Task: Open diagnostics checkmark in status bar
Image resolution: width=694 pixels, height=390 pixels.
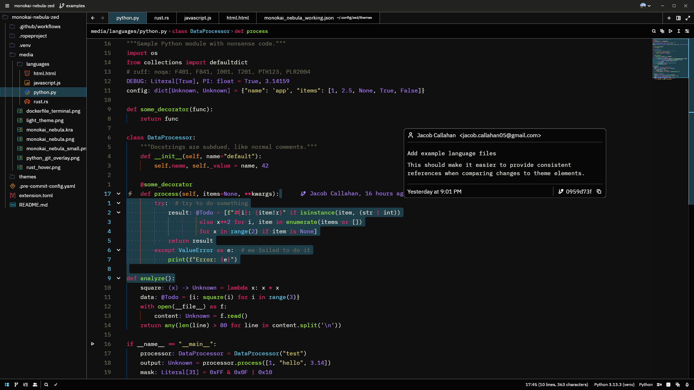Action: (x=56, y=385)
